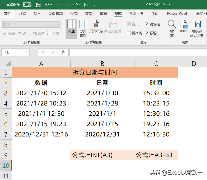
Task: Click the form icon beside the funnel
Action: [87, 5]
